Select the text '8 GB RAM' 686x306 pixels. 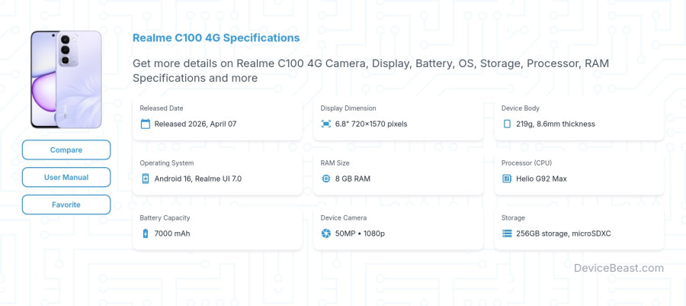pos(353,179)
